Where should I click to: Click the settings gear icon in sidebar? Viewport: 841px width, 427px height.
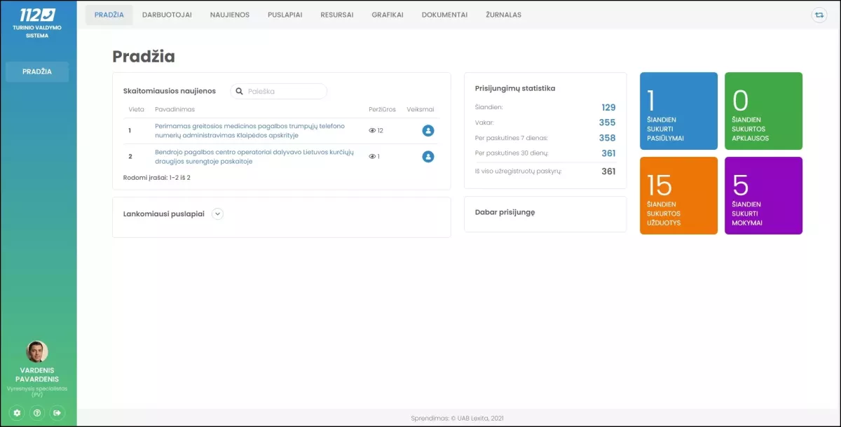(x=18, y=413)
